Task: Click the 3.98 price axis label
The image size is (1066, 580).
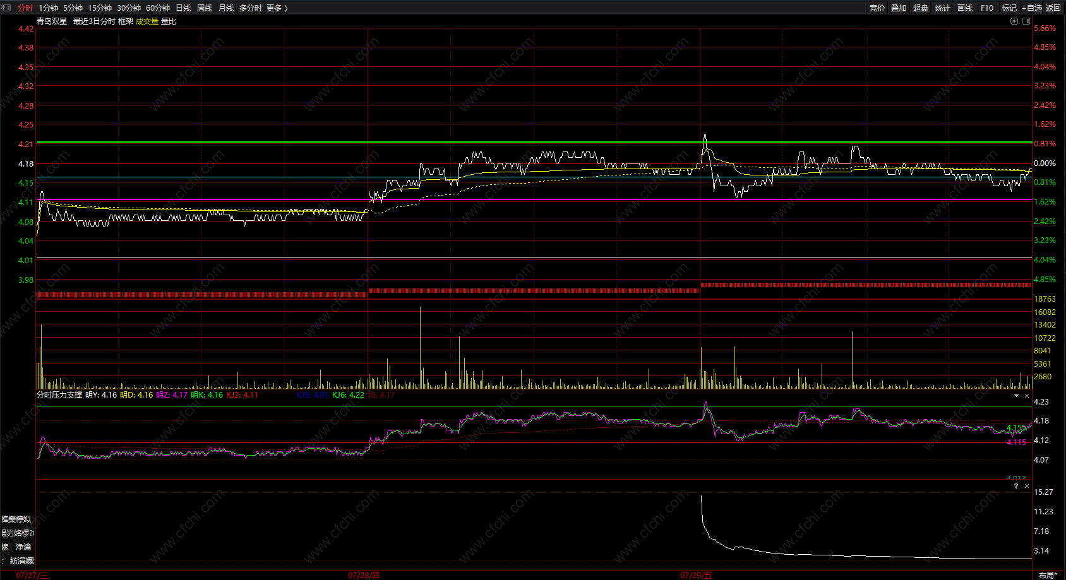Action: 26,280
